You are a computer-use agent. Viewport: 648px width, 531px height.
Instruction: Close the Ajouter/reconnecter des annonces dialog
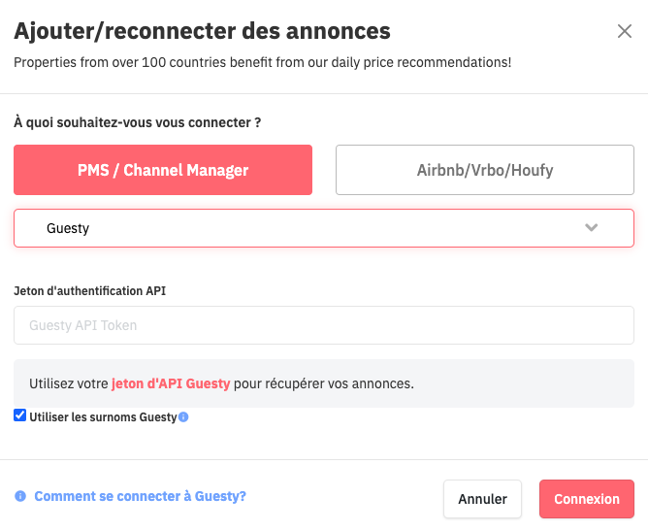pyautogui.click(x=625, y=31)
